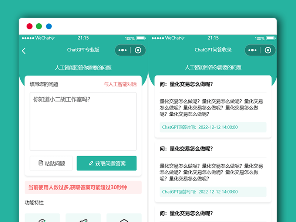296x222 pixels.
Task: Click 人工智能回答你需要的问题 subtitle in left phone
Action: click(83, 68)
